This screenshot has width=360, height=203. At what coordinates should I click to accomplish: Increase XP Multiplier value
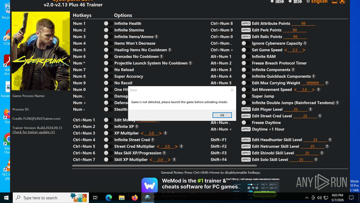pyautogui.click(x=160, y=133)
